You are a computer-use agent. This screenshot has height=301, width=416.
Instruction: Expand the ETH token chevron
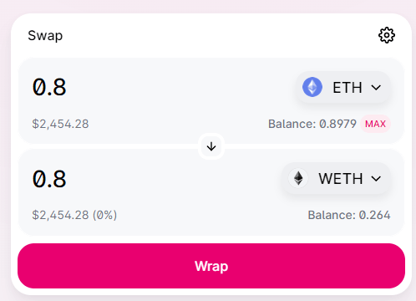(x=376, y=88)
